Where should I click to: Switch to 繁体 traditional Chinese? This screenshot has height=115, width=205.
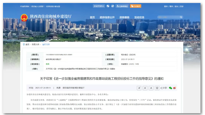click(171, 6)
